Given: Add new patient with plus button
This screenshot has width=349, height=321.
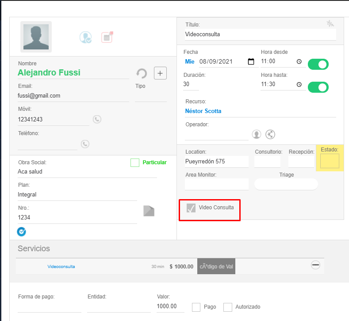Looking at the screenshot, I should tap(160, 73).
